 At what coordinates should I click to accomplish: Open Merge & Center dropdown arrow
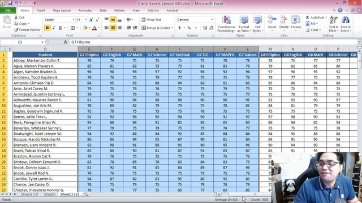pyautogui.click(x=172, y=28)
